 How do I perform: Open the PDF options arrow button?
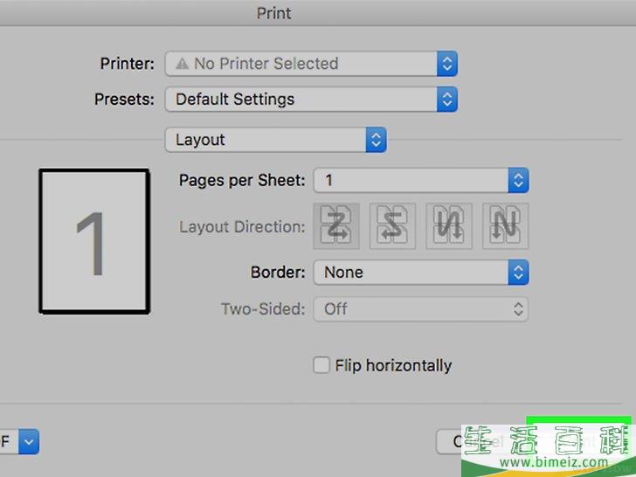pos(29,441)
